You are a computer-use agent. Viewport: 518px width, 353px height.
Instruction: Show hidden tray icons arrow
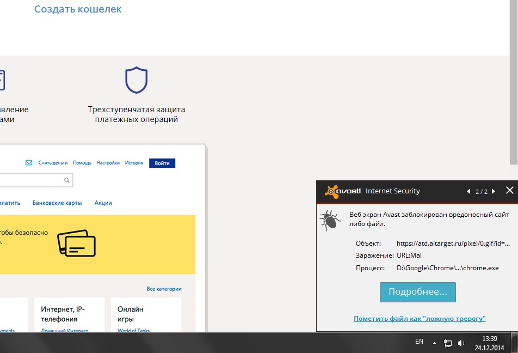[x=434, y=343]
